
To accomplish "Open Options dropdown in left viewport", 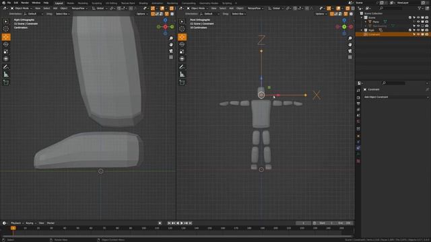I will (x=141, y=13).
